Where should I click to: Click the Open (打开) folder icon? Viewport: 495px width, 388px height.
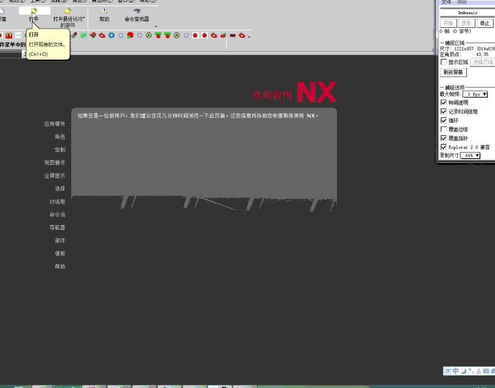coord(34,11)
